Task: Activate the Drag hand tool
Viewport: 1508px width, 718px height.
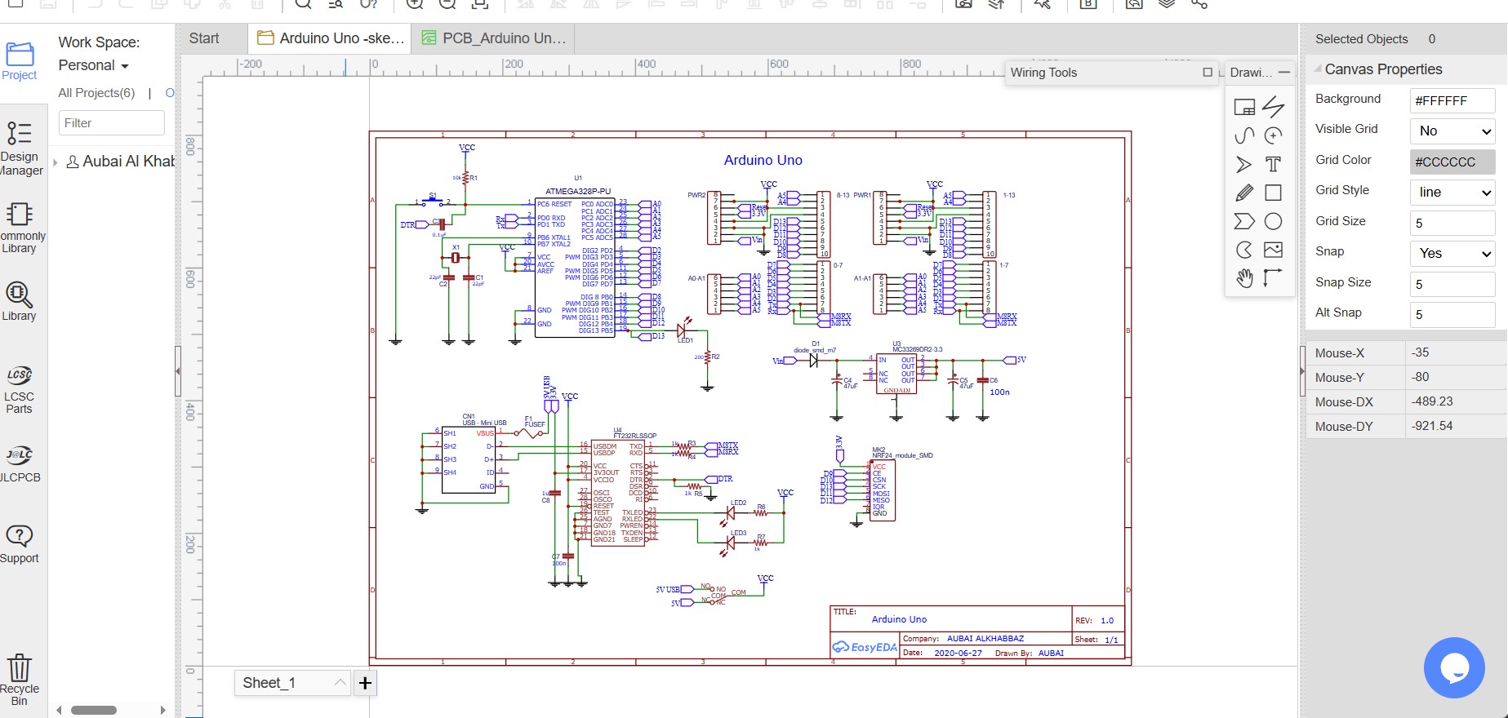Action: (x=1244, y=278)
